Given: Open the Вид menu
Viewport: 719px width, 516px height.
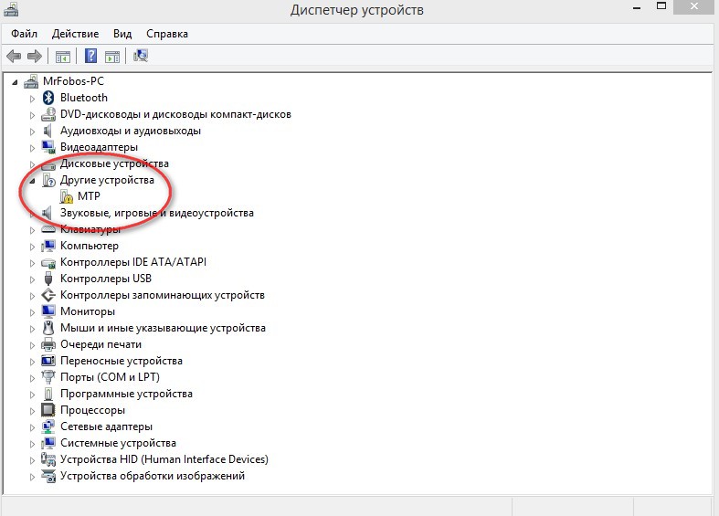Looking at the screenshot, I should click(122, 34).
